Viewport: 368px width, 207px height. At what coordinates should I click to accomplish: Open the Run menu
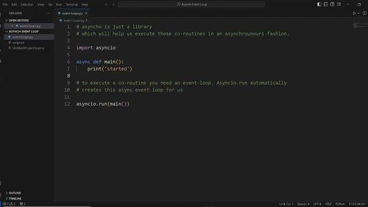pyautogui.click(x=59, y=5)
